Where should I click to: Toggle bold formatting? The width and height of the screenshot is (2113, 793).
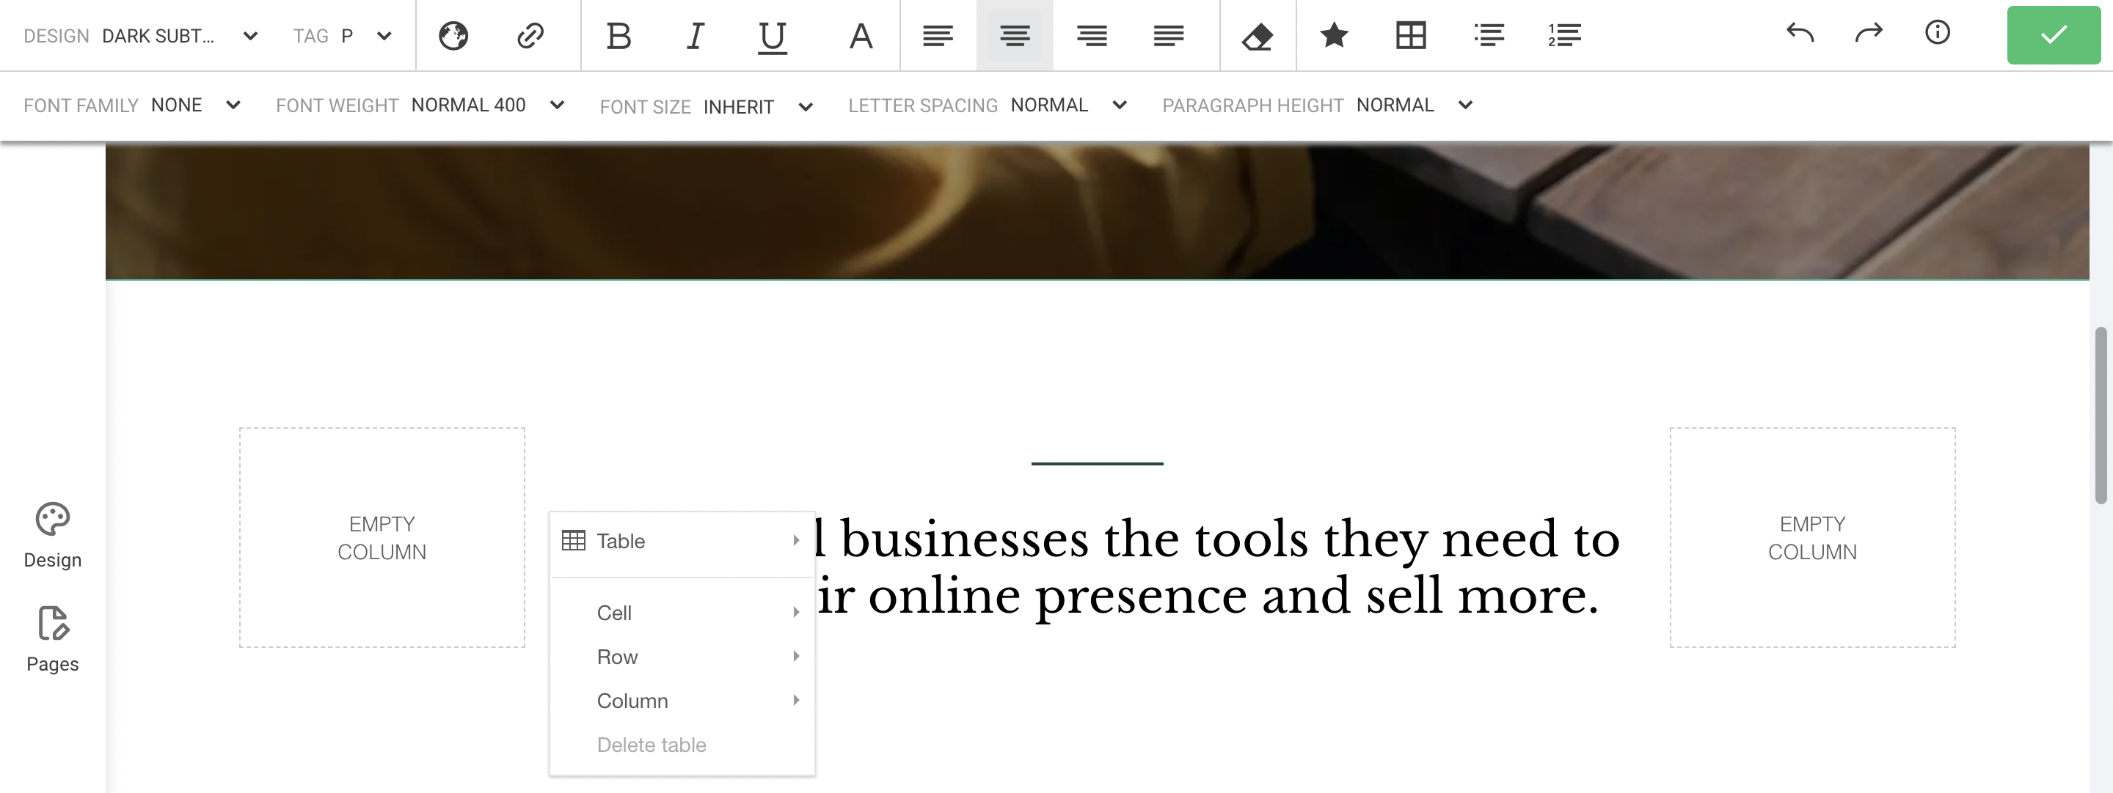618,35
